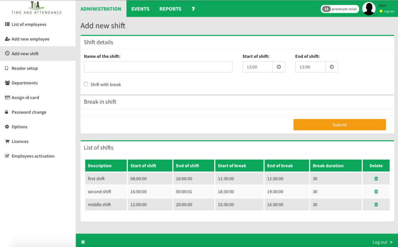Open the Reports tab
The image size is (398, 247).
click(x=170, y=9)
